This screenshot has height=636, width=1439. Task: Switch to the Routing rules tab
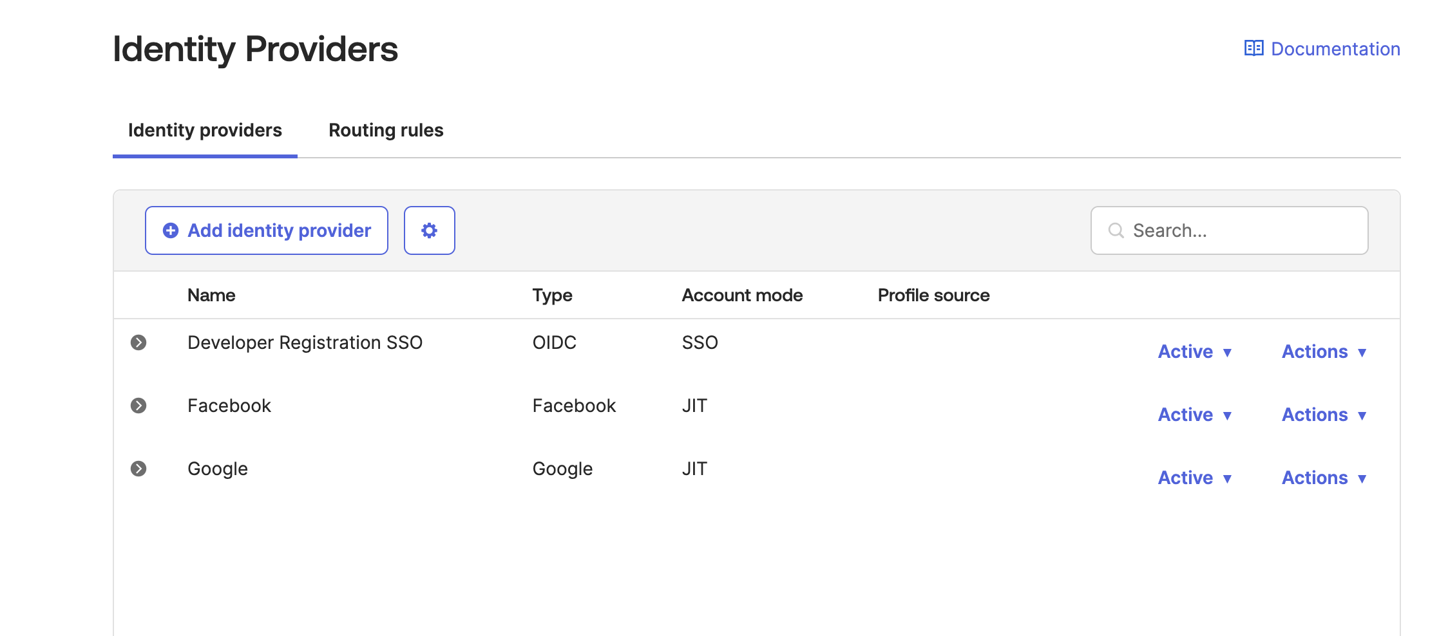coord(386,130)
